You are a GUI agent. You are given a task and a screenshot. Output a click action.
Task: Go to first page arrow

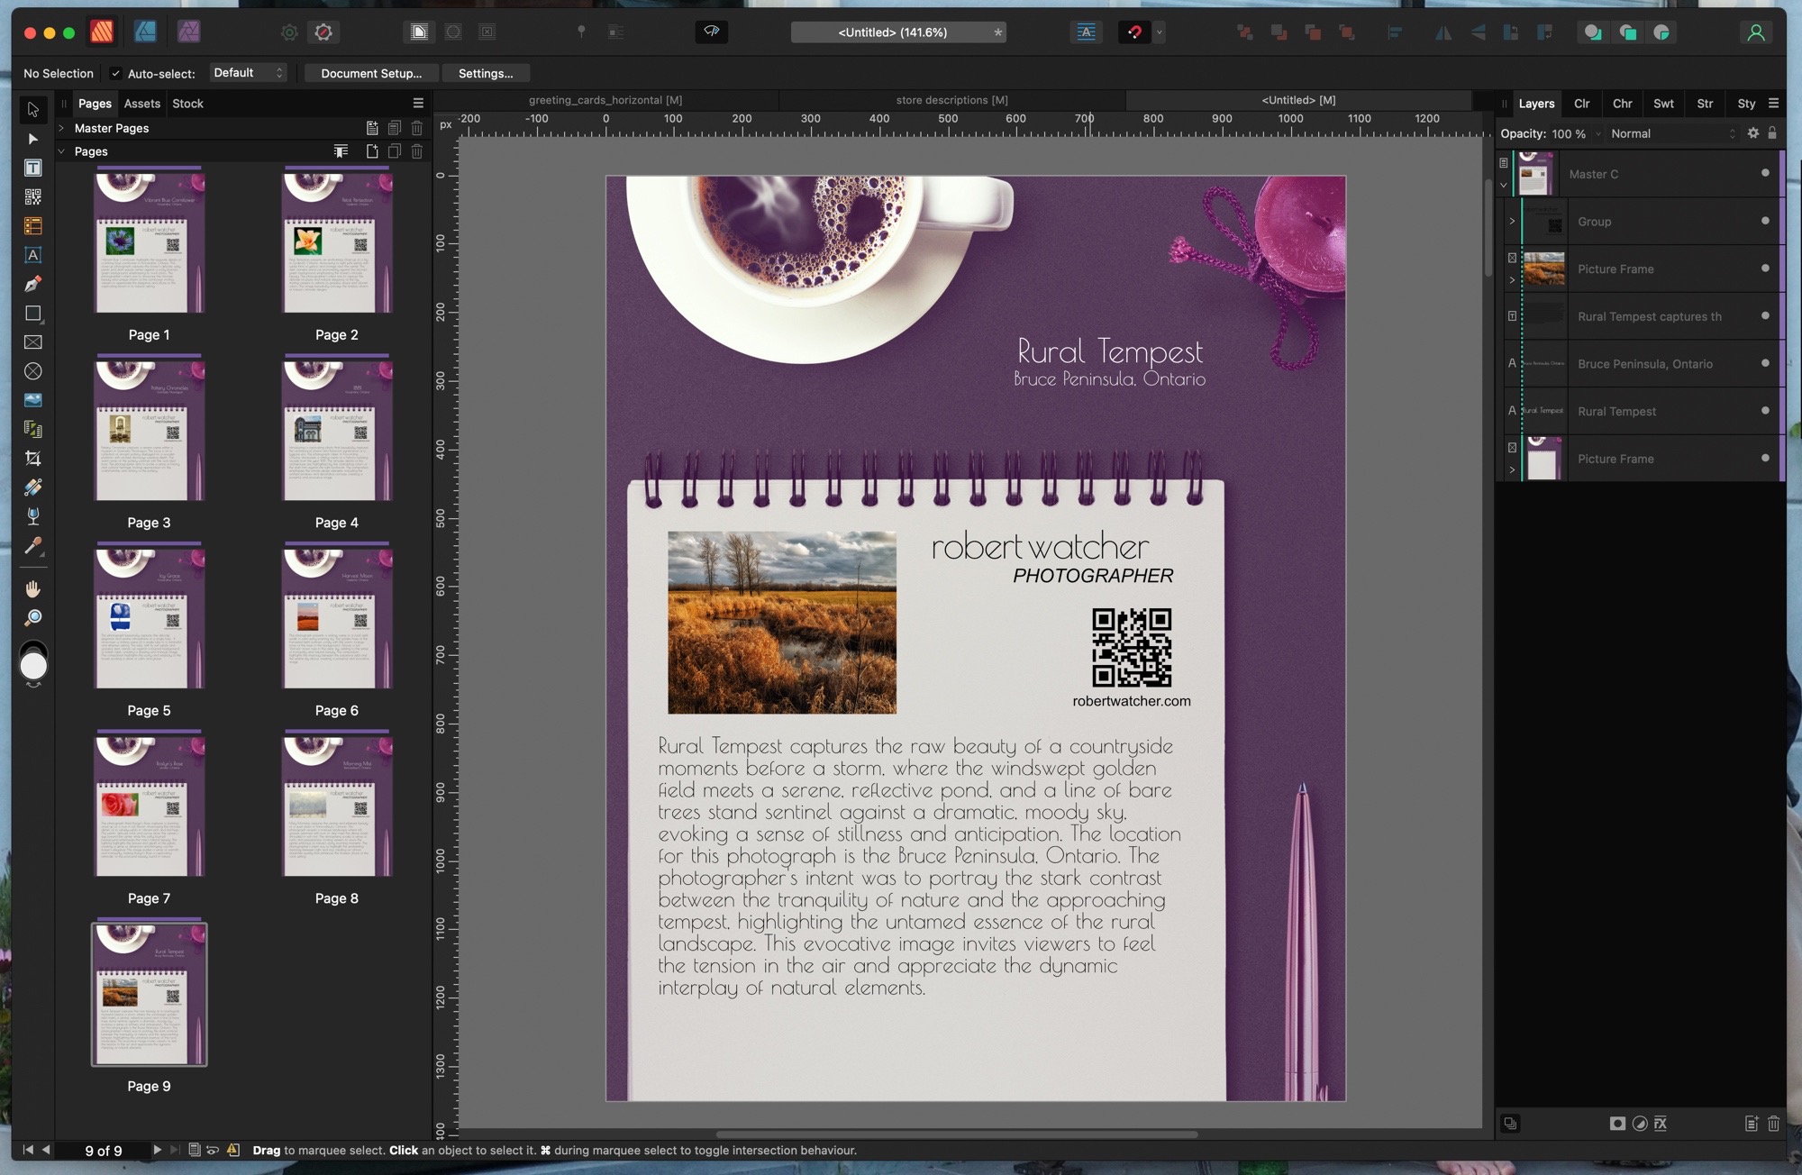pos(28,1150)
